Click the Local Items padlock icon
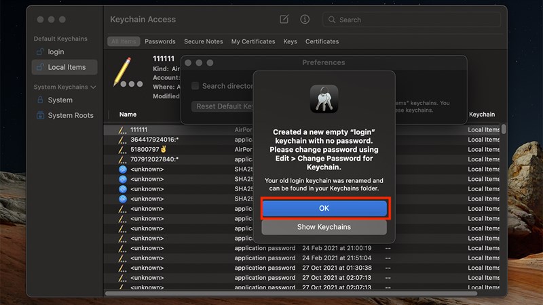This screenshot has width=543, height=305. coord(40,67)
